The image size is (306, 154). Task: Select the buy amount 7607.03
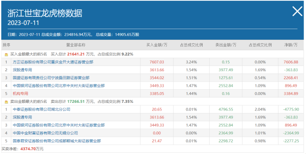(157, 62)
